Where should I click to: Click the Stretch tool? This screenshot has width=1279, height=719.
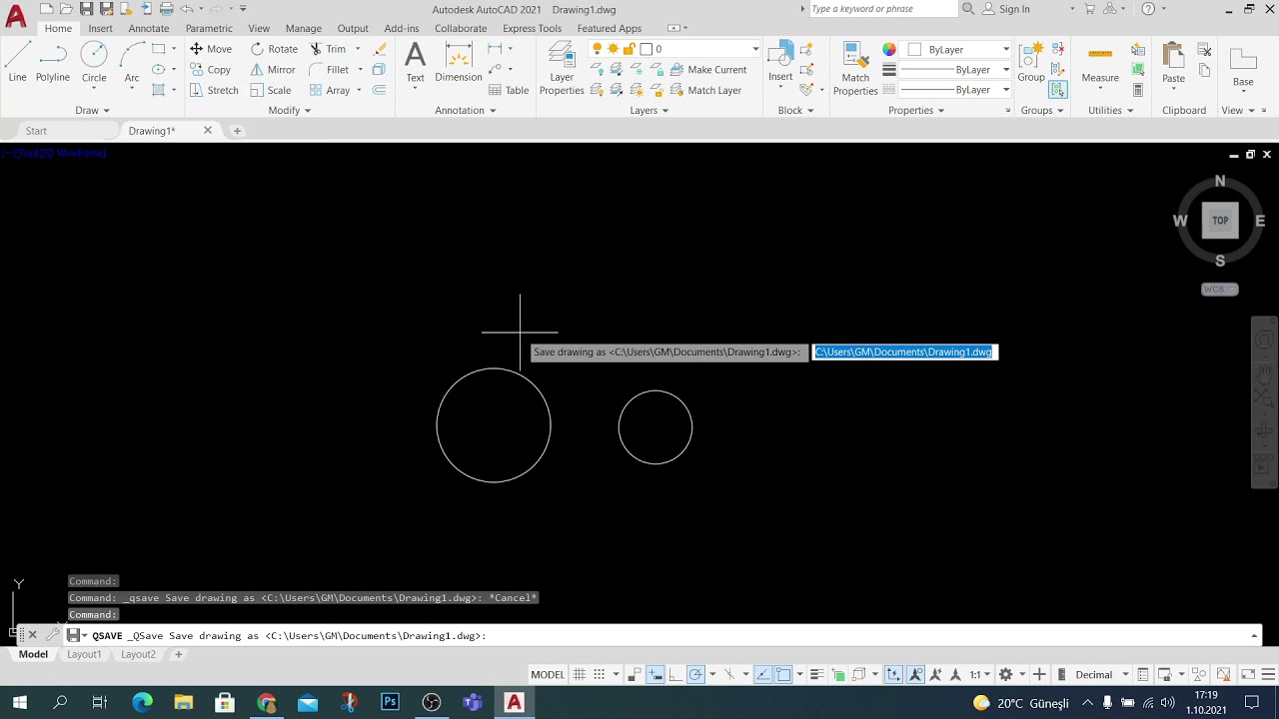pyautogui.click(x=214, y=90)
